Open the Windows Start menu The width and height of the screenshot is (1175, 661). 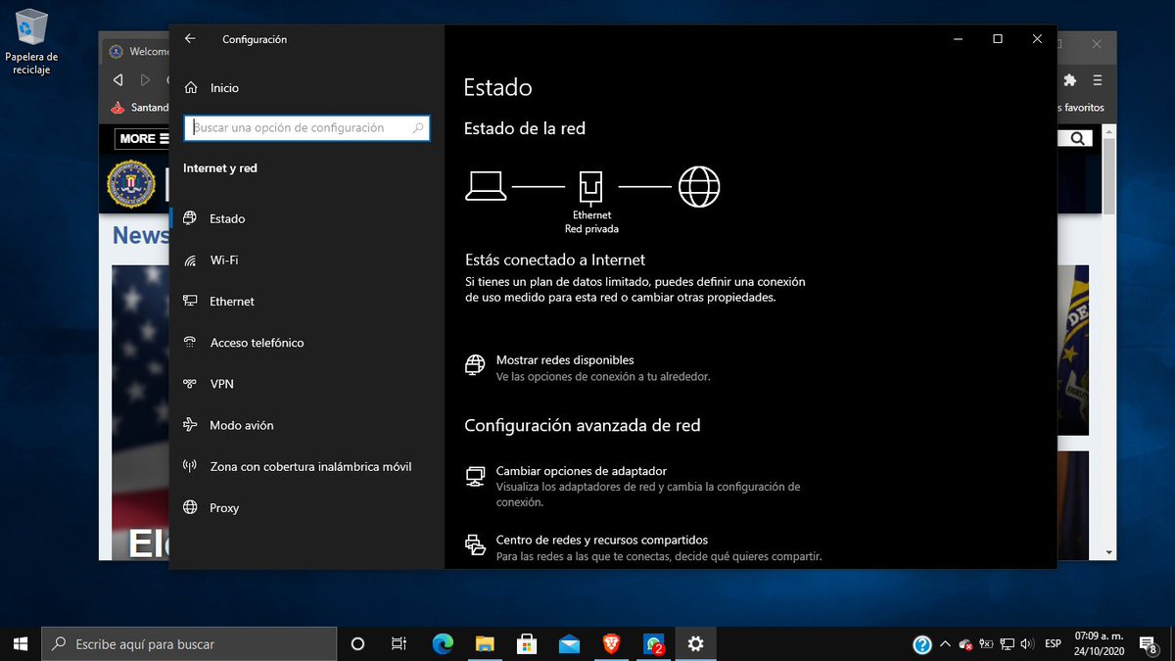[20, 644]
